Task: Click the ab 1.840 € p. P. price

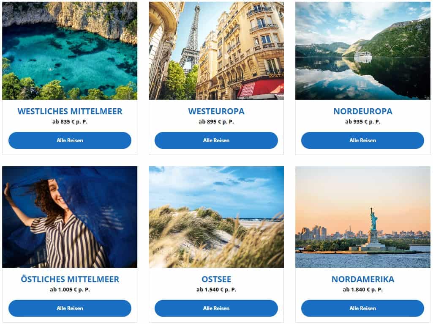Action: click(362, 290)
